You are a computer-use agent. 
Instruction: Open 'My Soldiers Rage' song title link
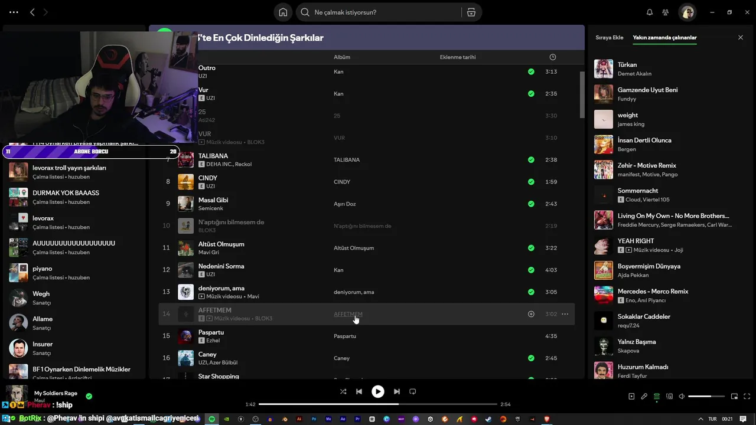coord(56,393)
